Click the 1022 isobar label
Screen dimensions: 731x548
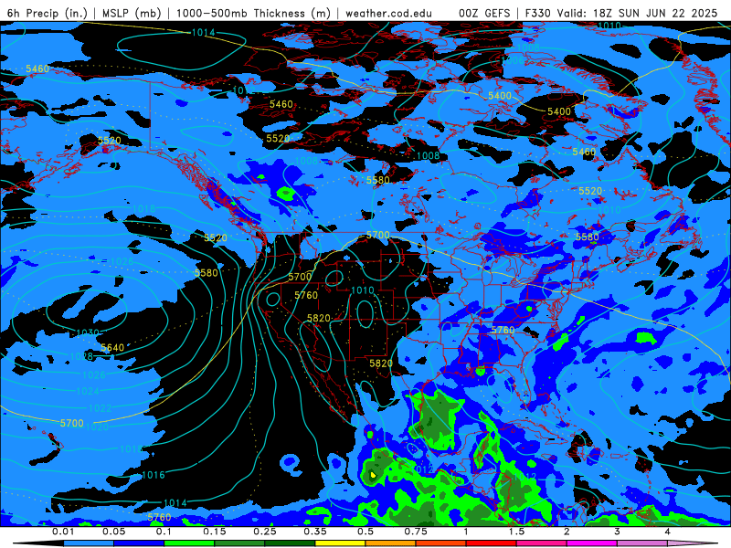[x=101, y=408]
